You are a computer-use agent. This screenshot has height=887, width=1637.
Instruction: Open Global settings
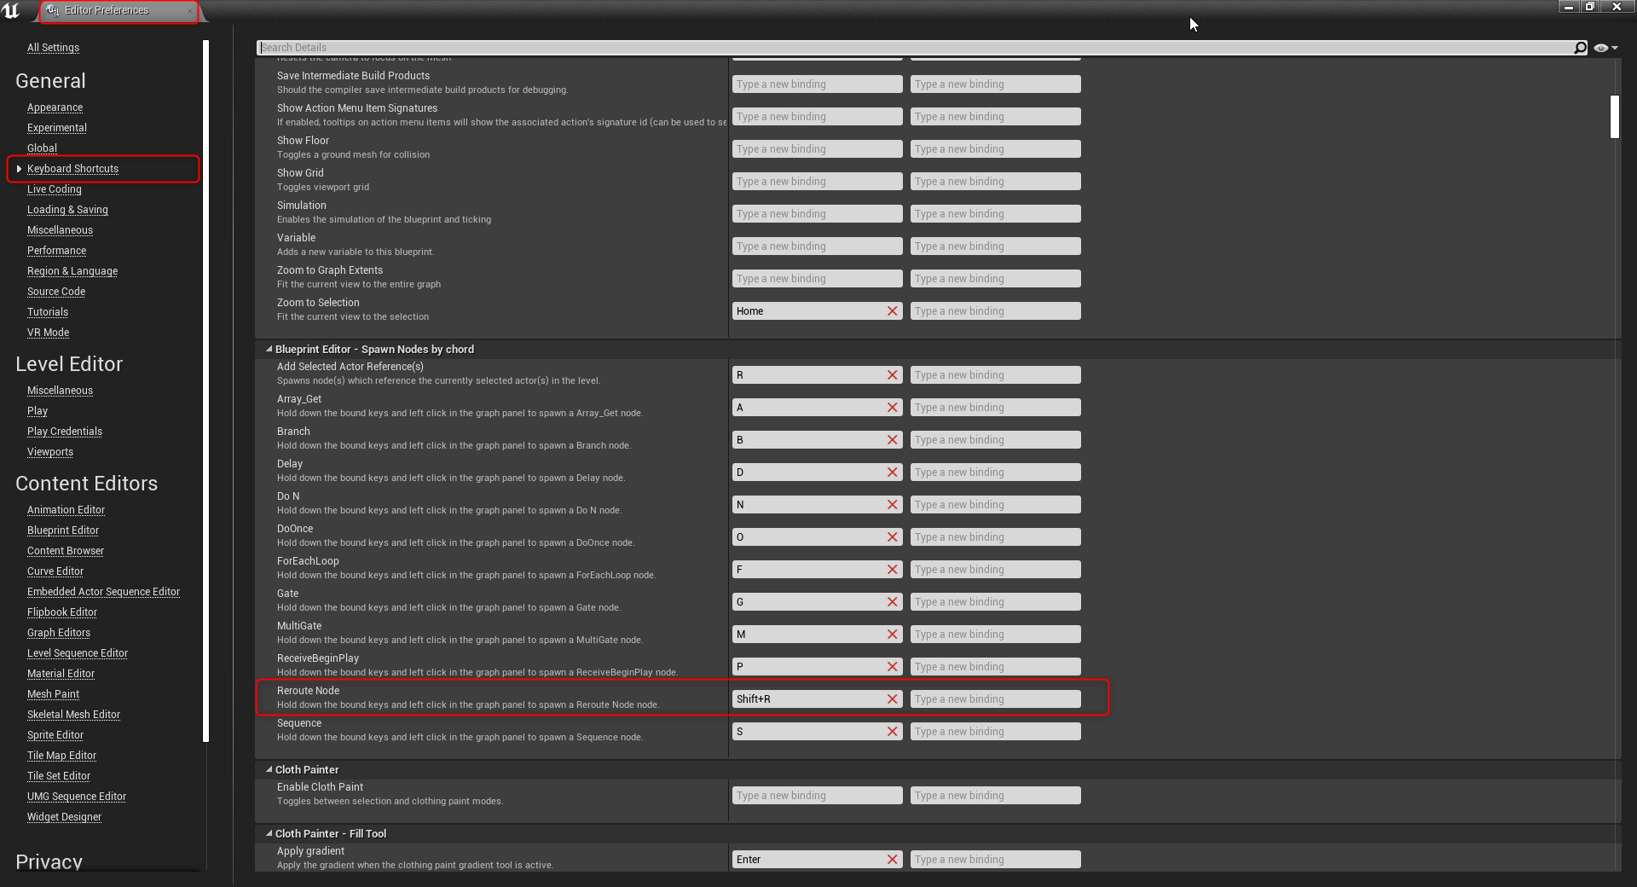click(42, 148)
